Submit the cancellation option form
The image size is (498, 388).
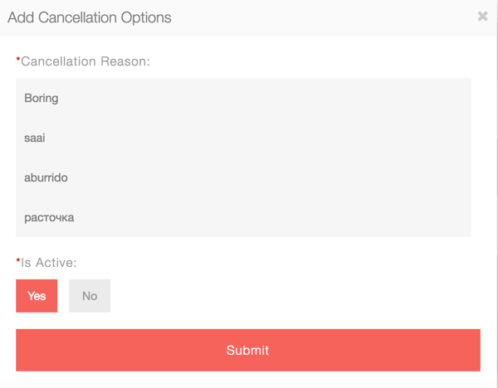(x=247, y=351)
